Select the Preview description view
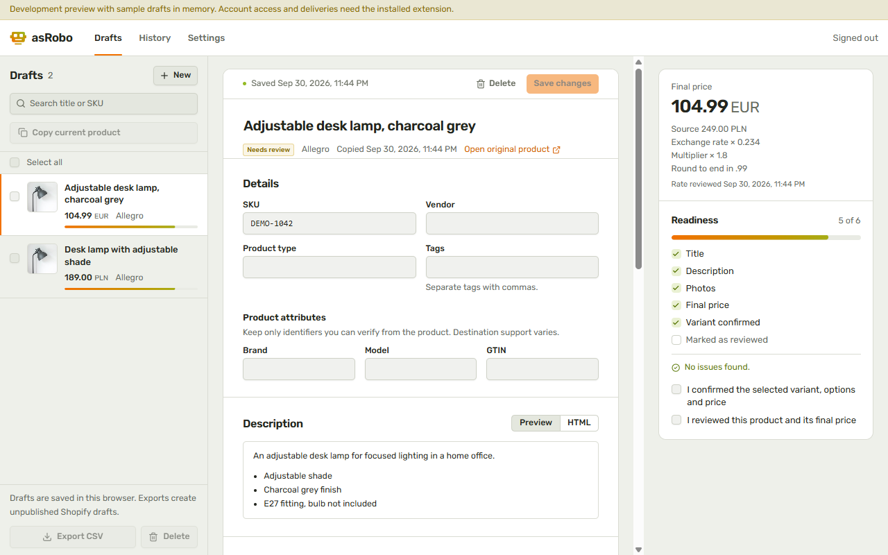This screenshot has height=555, width=888. 536,423
